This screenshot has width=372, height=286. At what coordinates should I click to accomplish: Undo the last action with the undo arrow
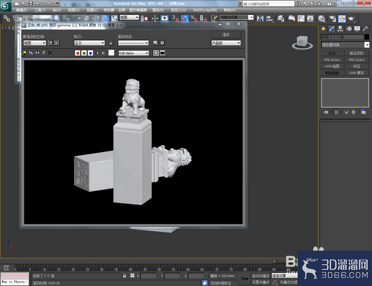coord(38,3)
